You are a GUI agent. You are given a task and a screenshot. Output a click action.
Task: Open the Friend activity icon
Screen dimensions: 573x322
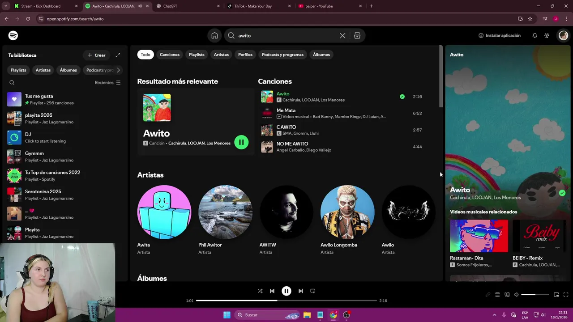tap(547, 35)
